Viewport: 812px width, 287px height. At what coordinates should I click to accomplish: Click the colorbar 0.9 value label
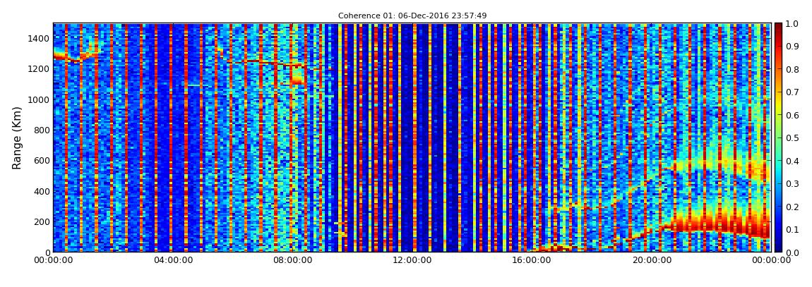coord(792,47)
